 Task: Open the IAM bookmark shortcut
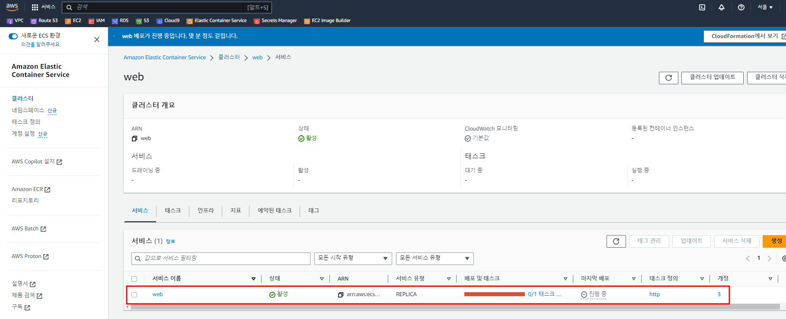(x=96, y=21)
